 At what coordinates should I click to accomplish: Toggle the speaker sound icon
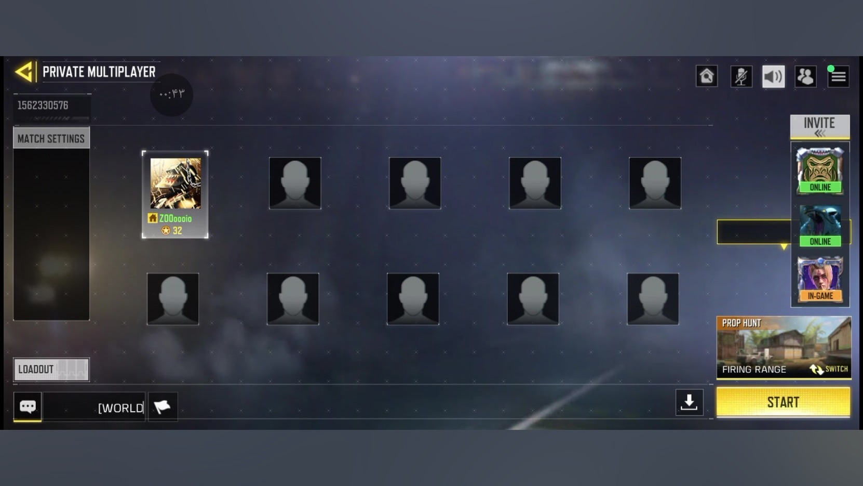click(x=773, y=76)
